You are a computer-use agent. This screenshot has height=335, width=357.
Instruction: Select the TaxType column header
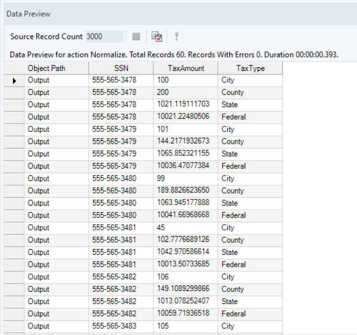coord(250,68)
